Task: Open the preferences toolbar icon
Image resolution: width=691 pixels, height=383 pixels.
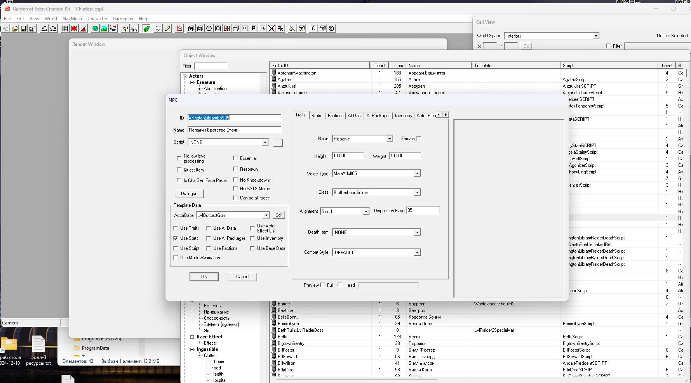Action: (x=33, y=28)
